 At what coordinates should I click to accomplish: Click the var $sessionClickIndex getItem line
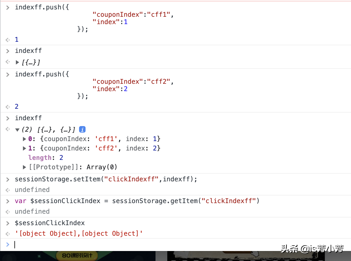[x=137, y=201]
